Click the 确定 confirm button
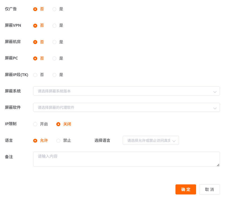The image size is (225, 199). point(186,189)
